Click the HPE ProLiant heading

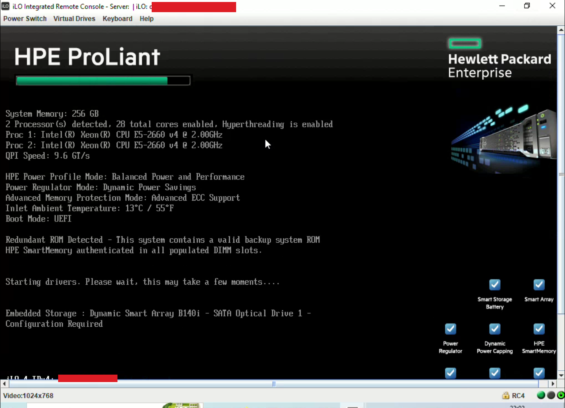pyautogui.click(x=87, y=57)
